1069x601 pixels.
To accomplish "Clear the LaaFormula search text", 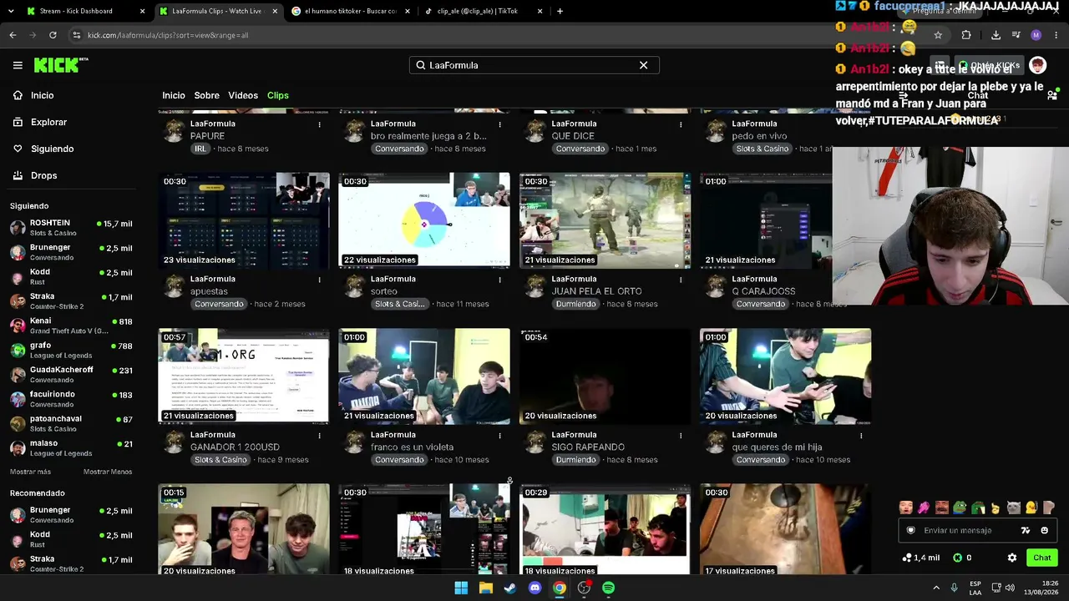I will point(643,65).
